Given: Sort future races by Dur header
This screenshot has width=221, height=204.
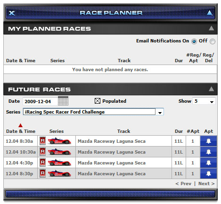Looking at the screenshot, I should coord(179,131).
